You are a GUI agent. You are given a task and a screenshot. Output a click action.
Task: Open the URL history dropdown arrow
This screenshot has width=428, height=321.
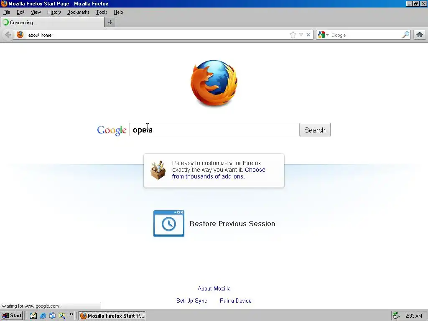click(x=301, y=35)
